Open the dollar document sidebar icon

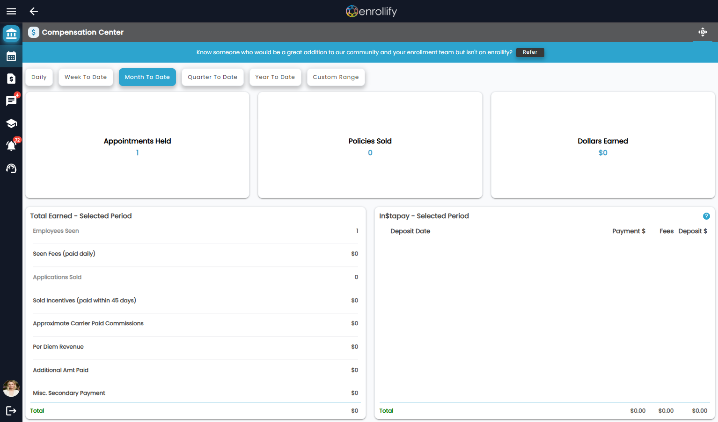(x=11, y=79)
